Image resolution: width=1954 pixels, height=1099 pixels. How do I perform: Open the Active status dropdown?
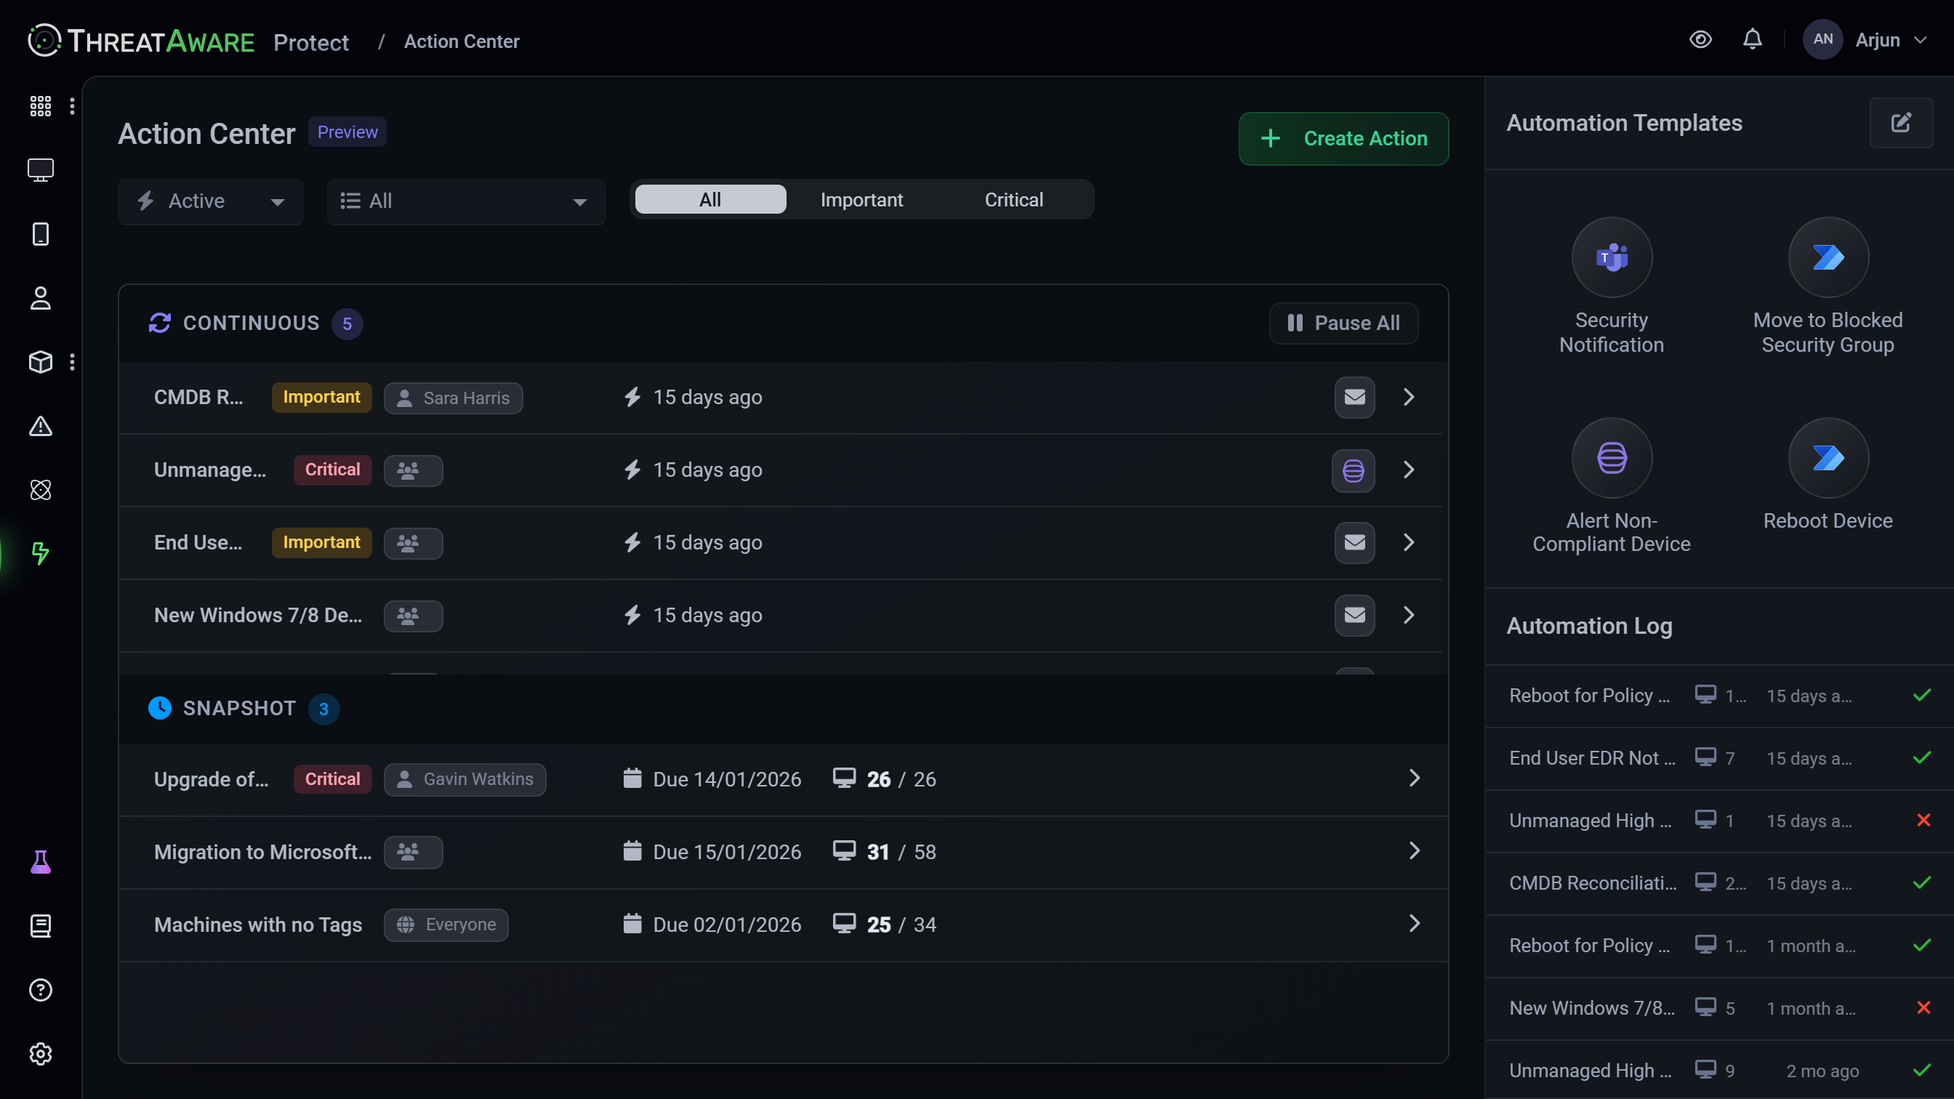click(210, 202)
